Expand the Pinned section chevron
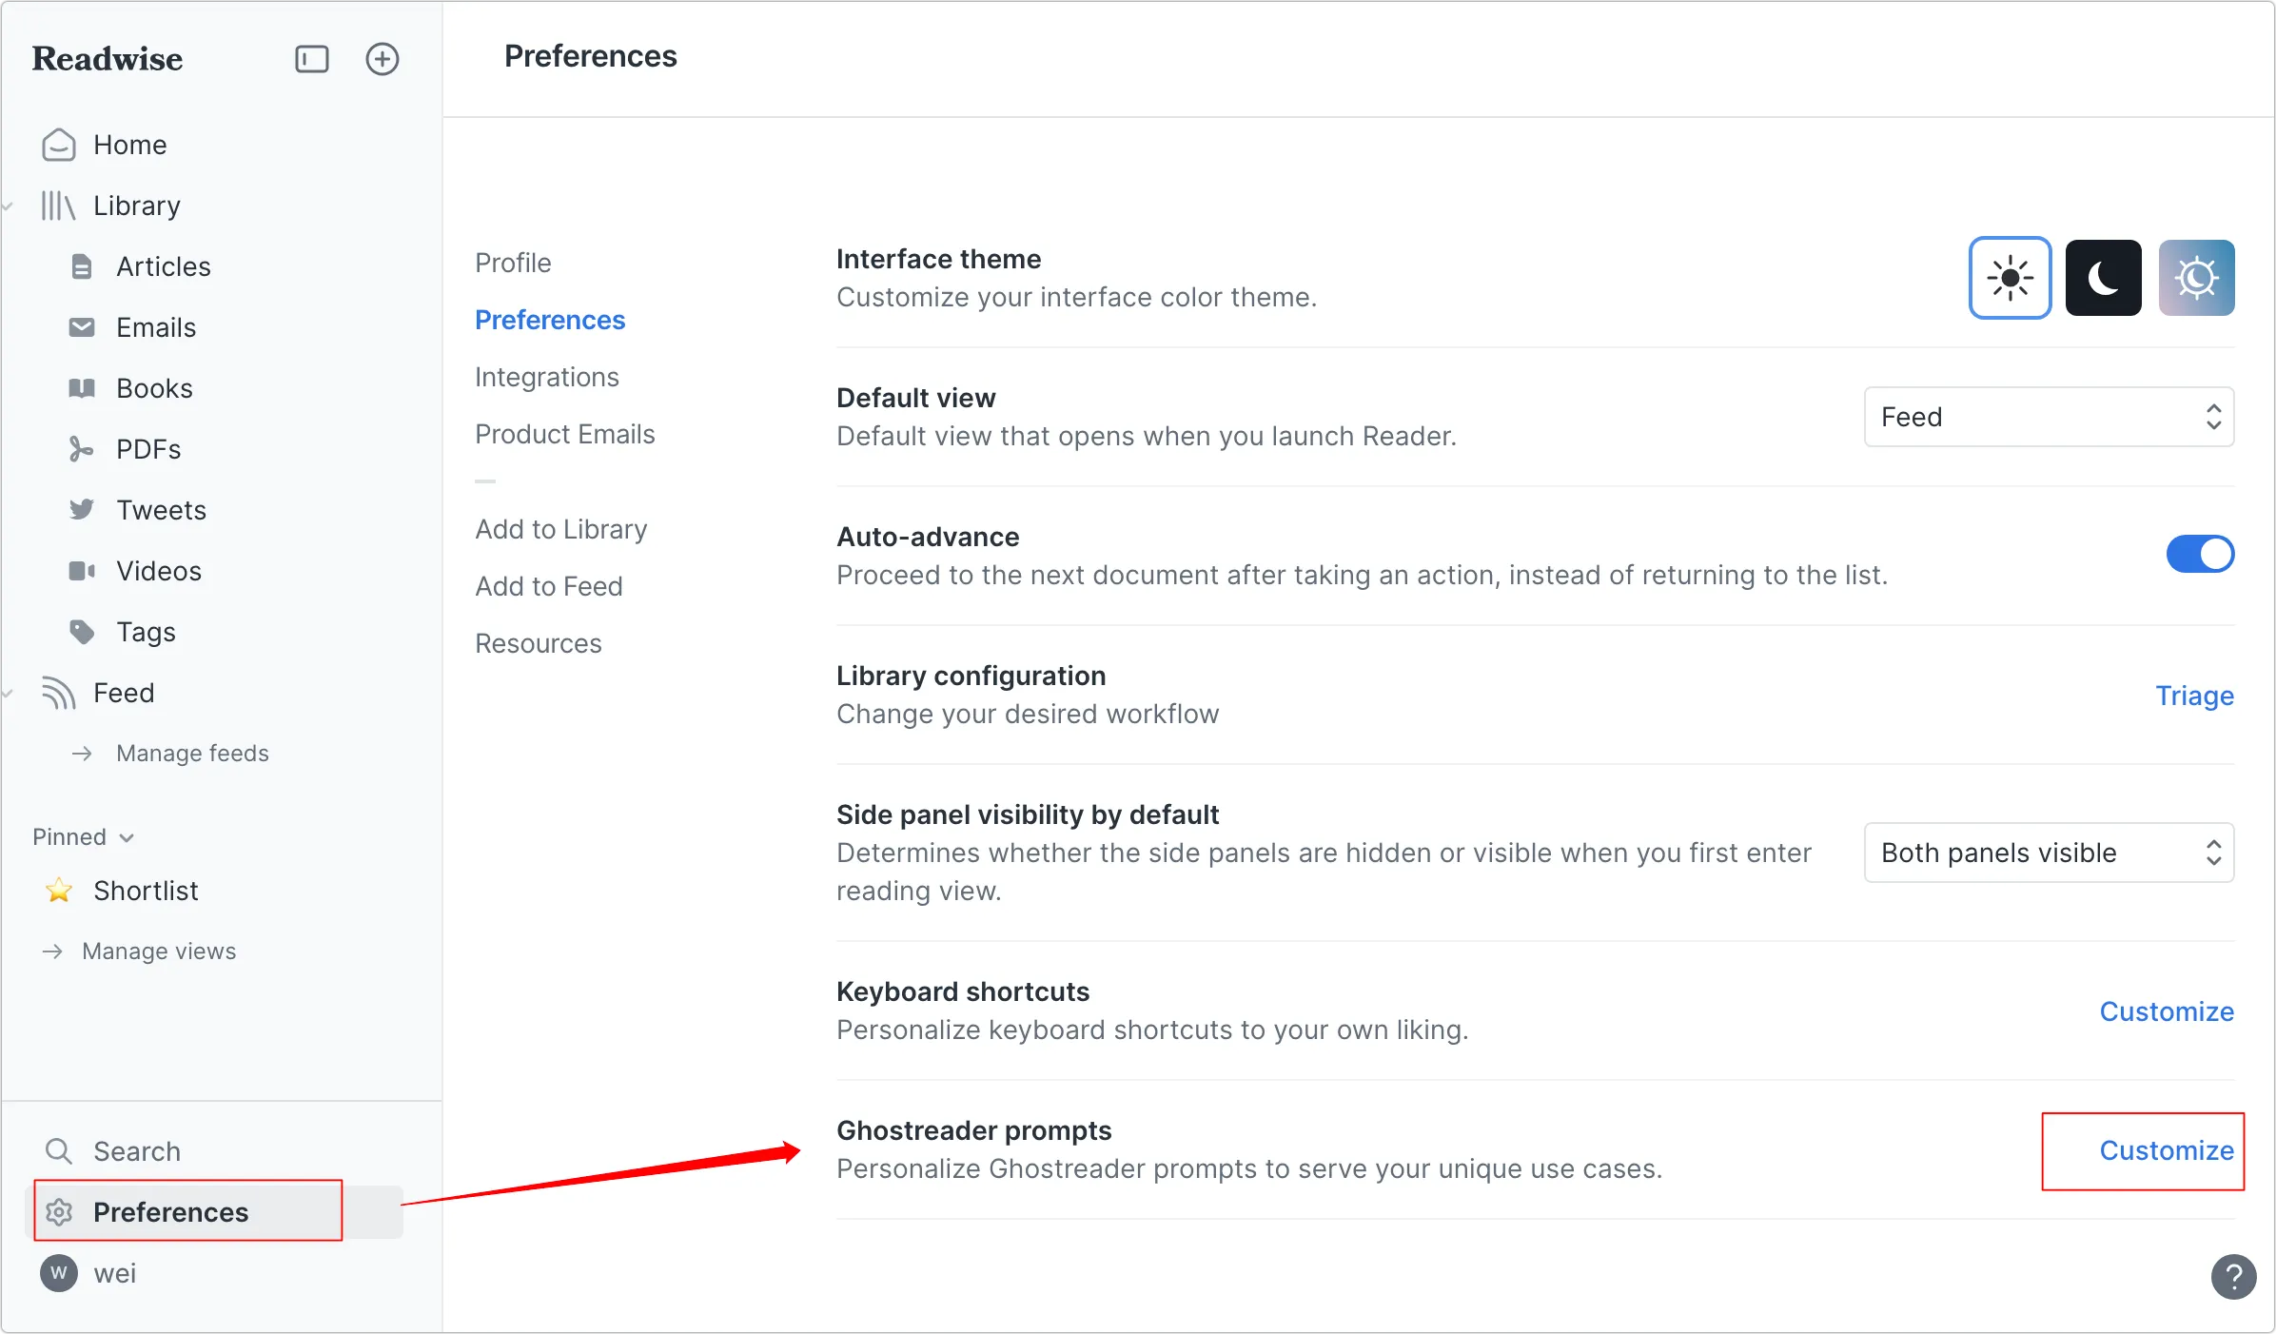2276x1334 pixels. coord(127,837)
